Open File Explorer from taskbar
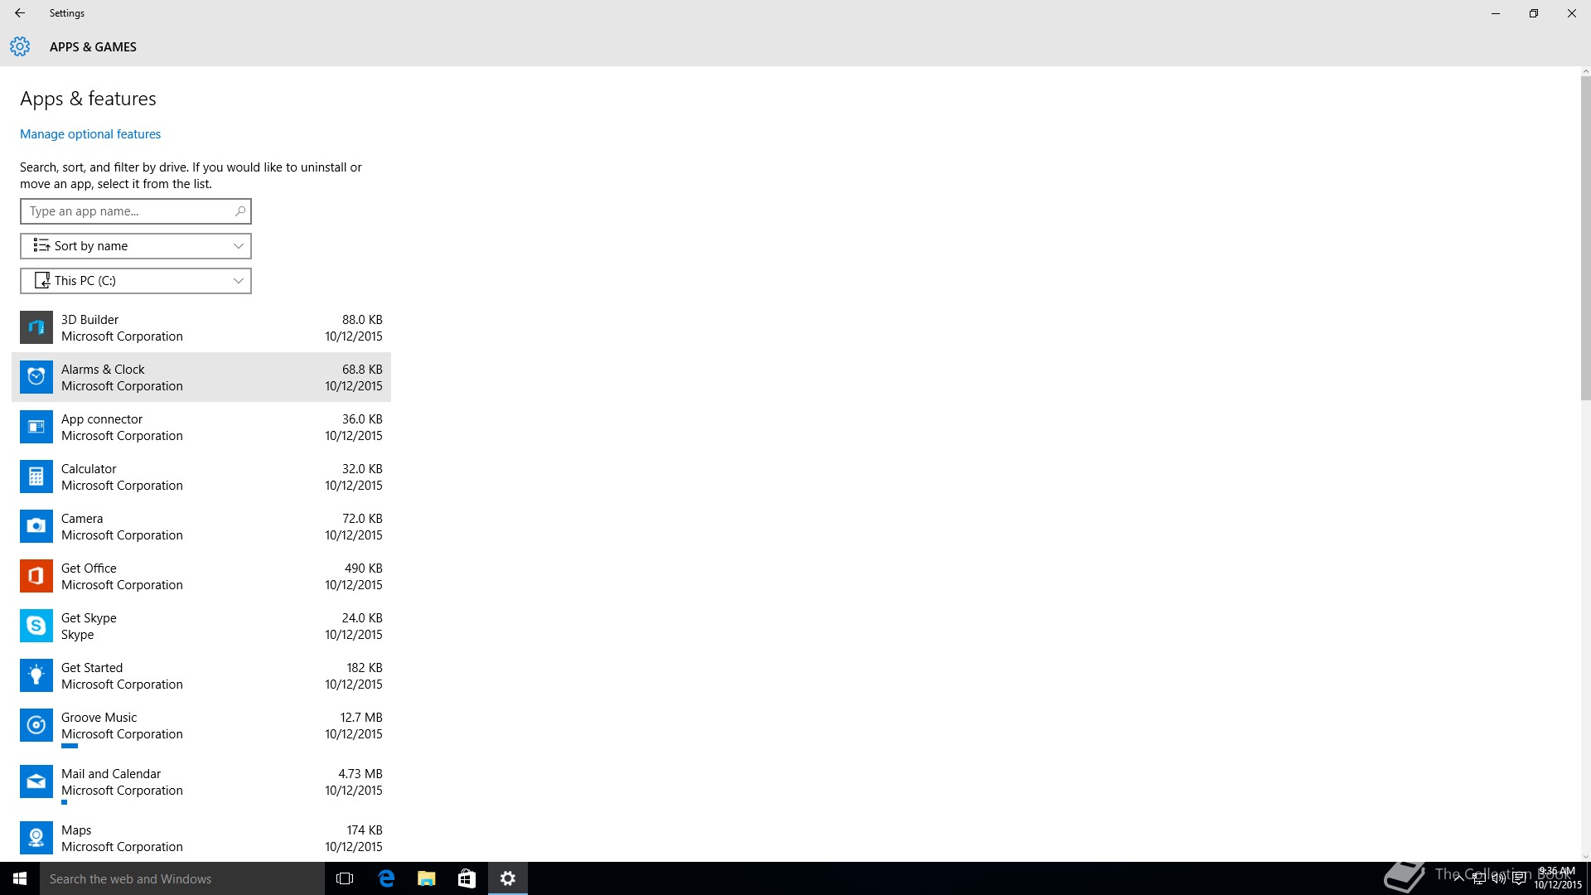Viewport: 1591px width, 895px height. (x=427, y=878)
